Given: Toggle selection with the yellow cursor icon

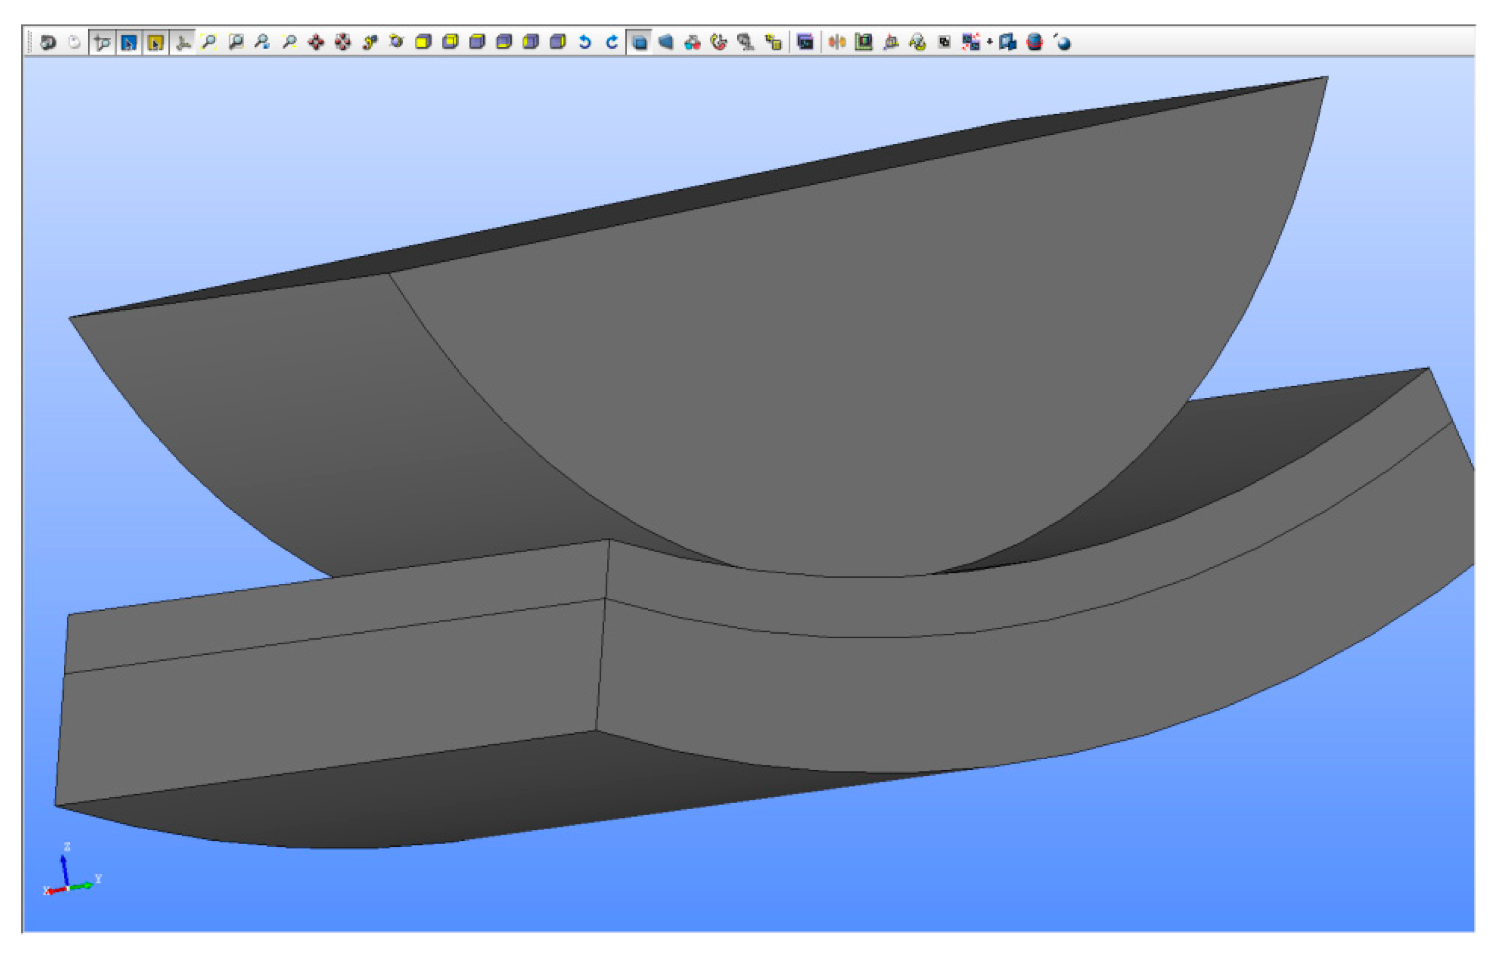Looking at the screenshot, I should 155,42.
